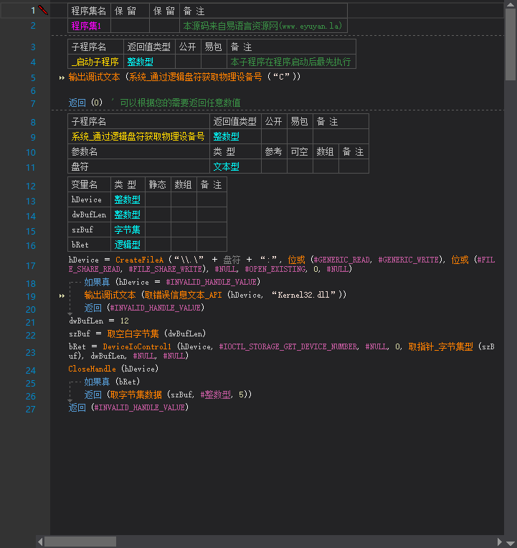
Task: Select line number 17 in the gutter
Action: coord(31,266)
